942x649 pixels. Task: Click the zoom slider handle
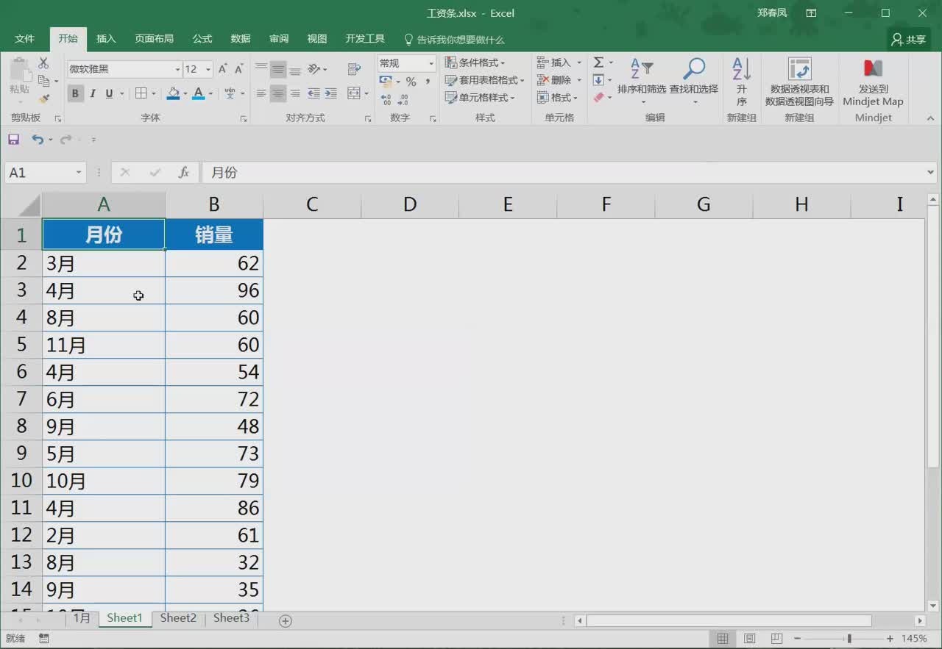point(849,639)
